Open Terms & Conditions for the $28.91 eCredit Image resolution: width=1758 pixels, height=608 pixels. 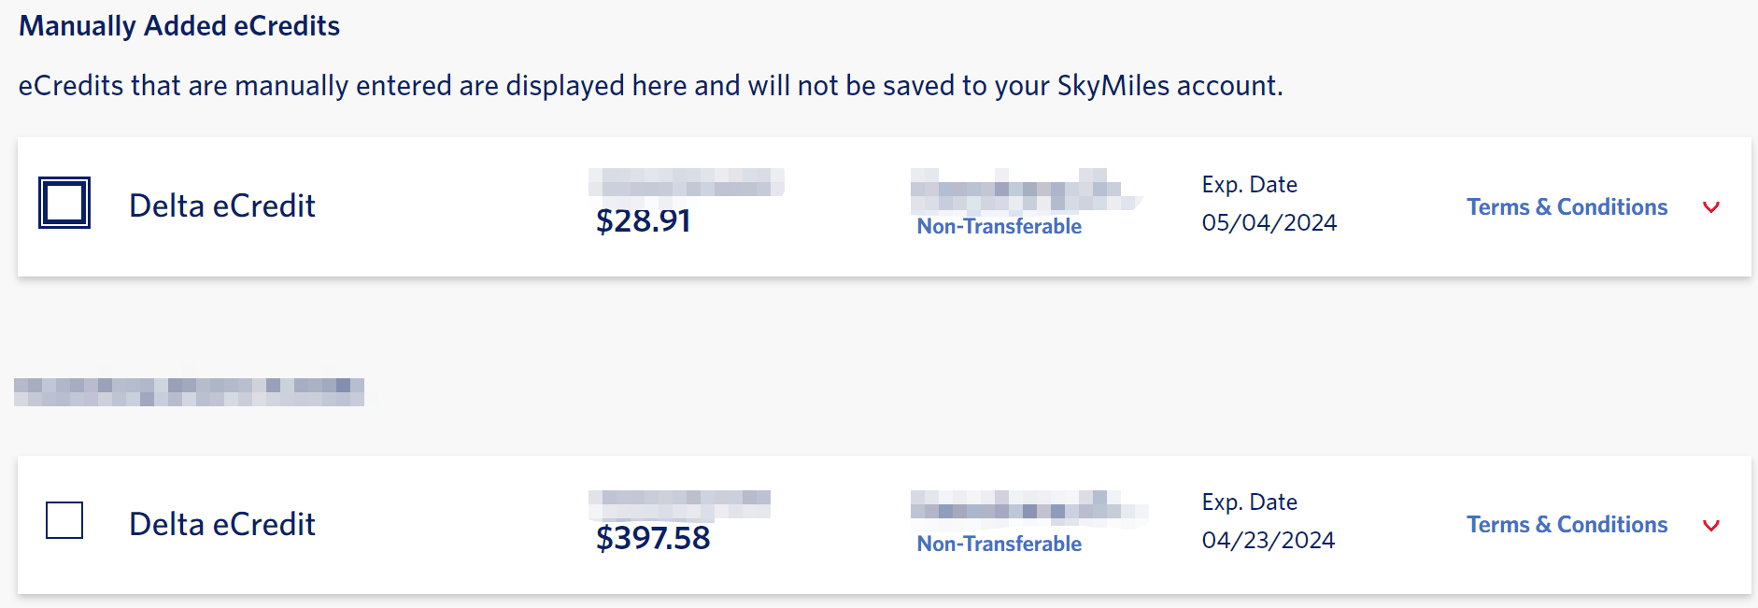(x=1567, y=206)
